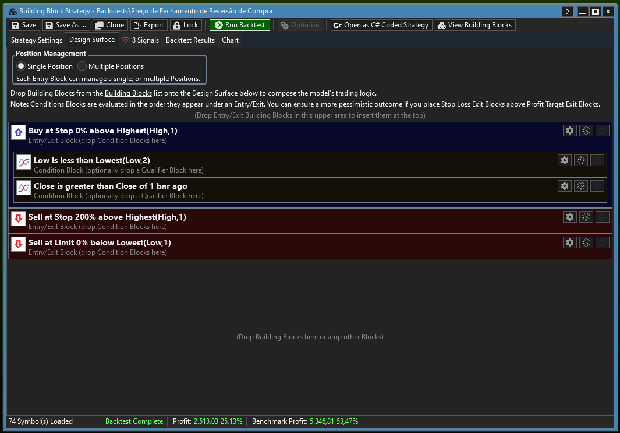Click optimize icon on Sell at Stop block

coord(586,217)
